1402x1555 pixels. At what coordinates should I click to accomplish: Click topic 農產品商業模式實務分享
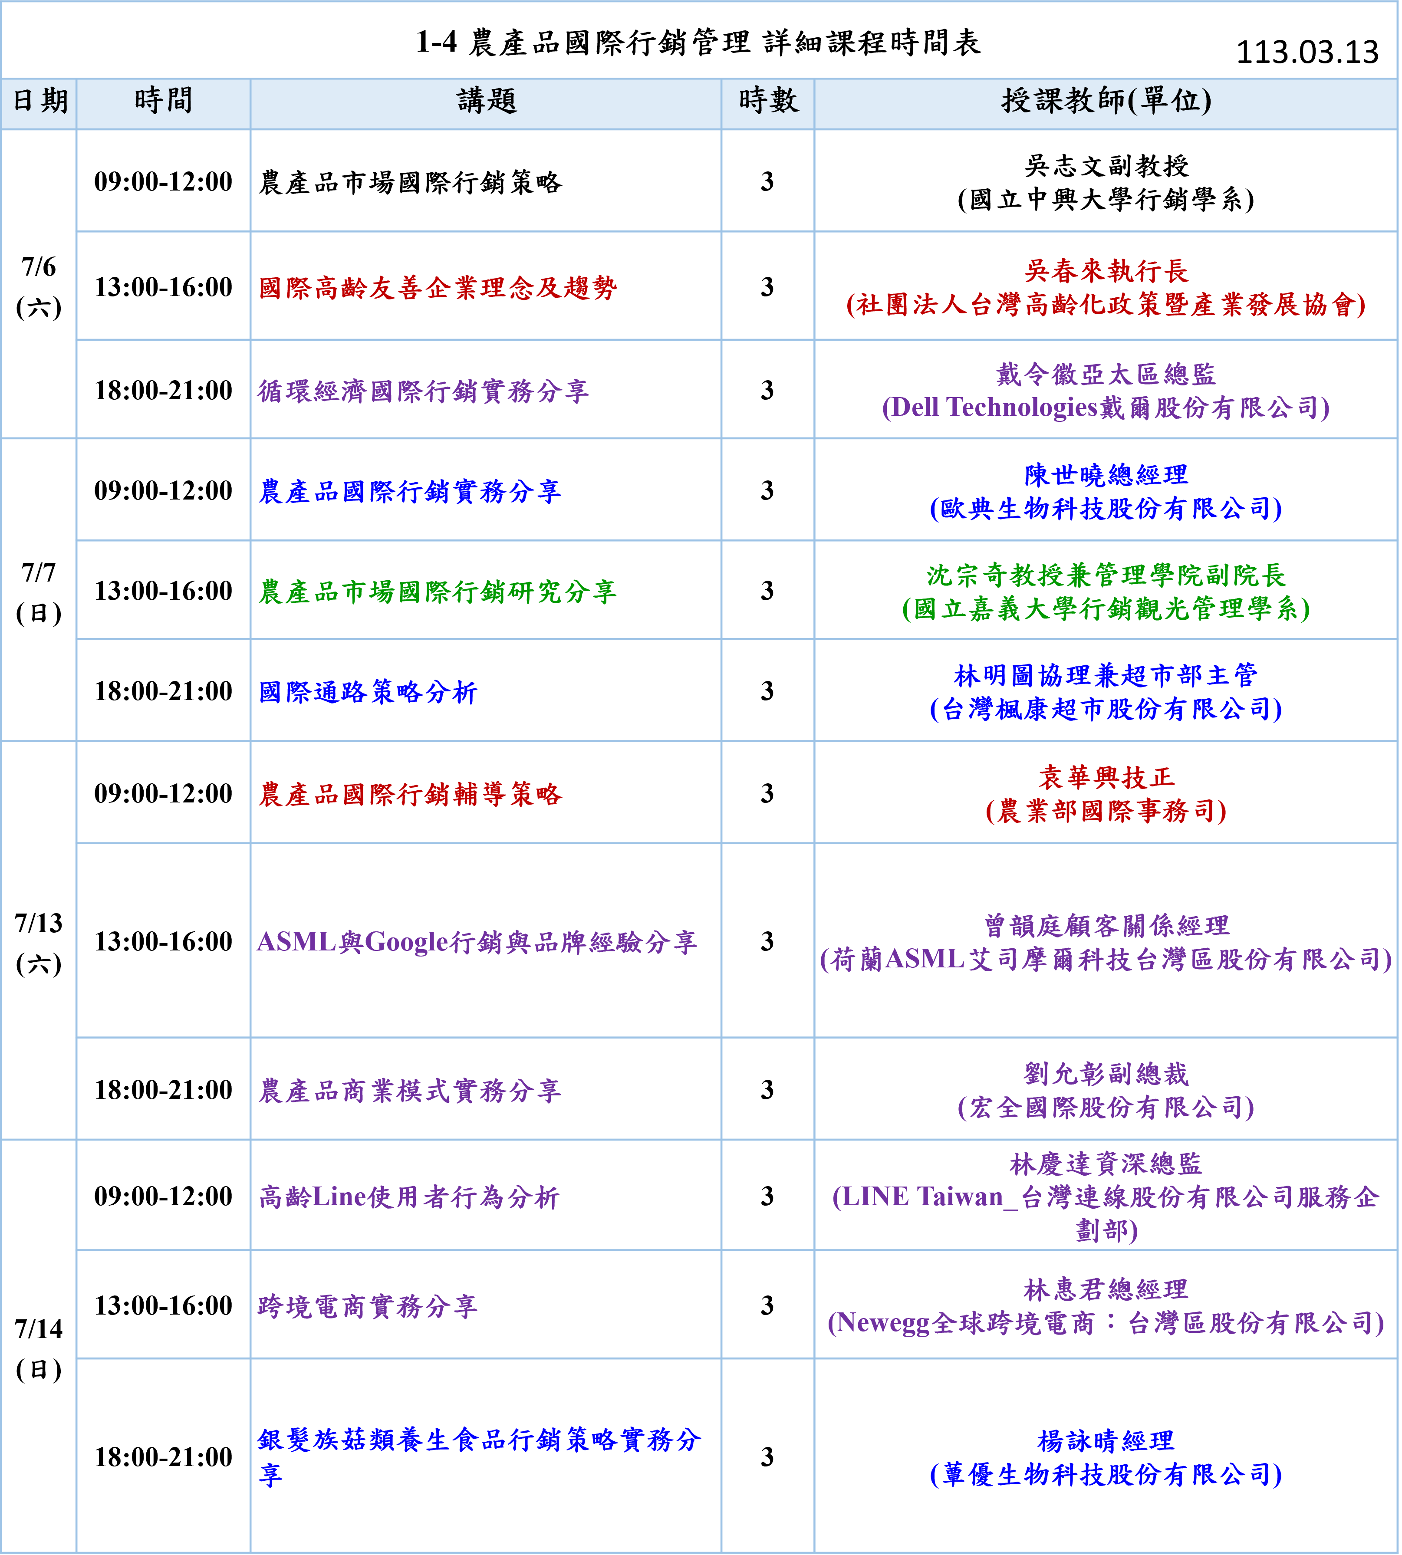tap(411, 1091)
